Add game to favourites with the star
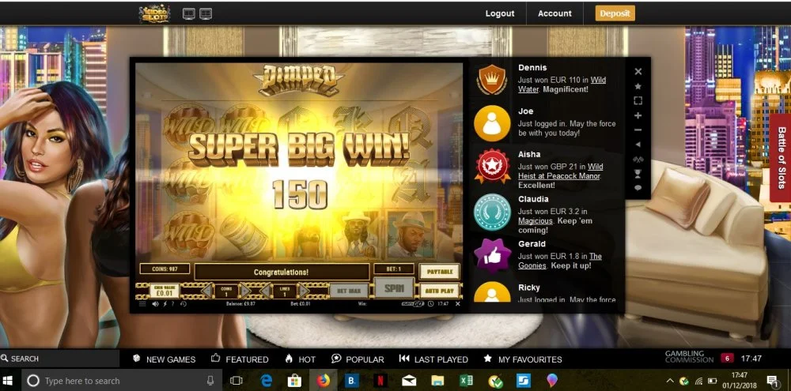Image resolution: width=791 pixels, height=391 pixels. pos(638,86)
